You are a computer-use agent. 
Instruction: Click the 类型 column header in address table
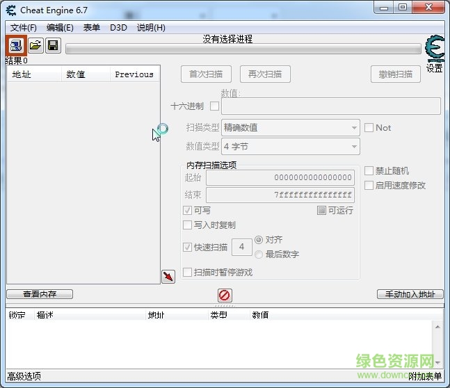tap(228, 315)
